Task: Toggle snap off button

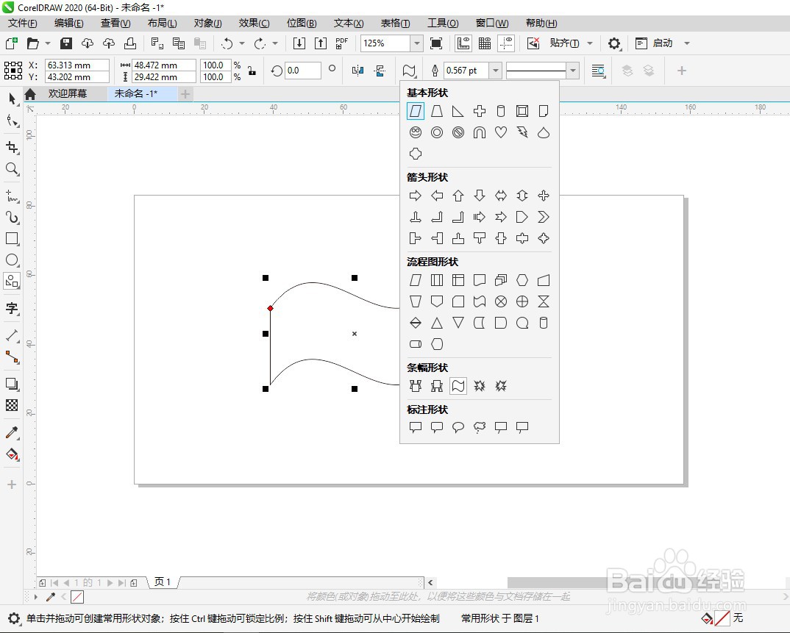Action: pos(533,43)
